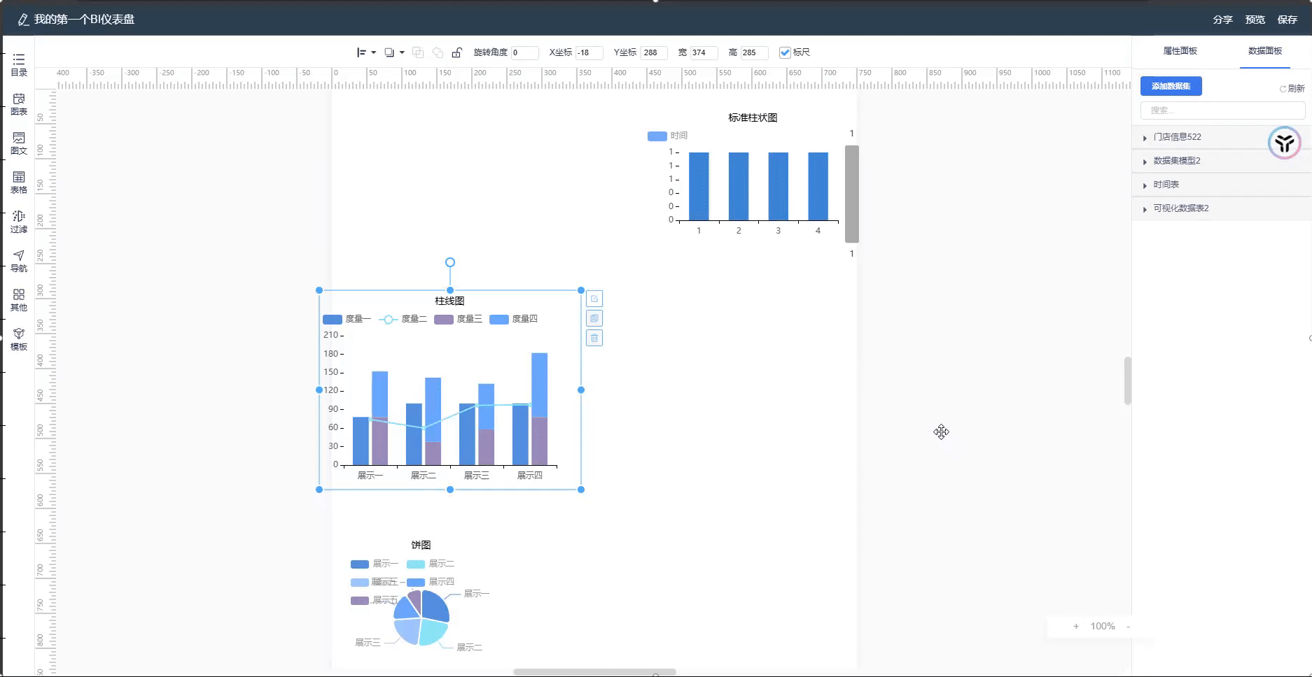Viewport: 1312px width, 677px height.
Task: Click the 添加数据集 button
Action: 1171,86
